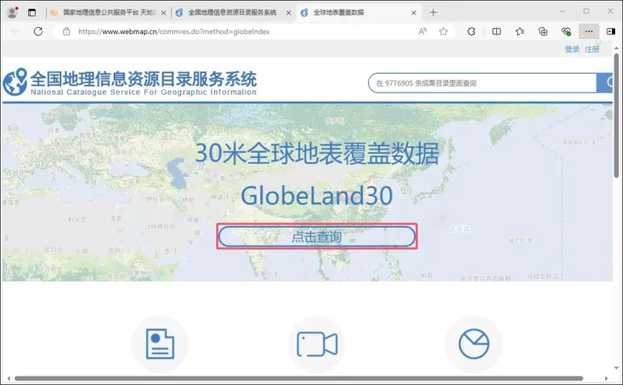Close the 全球地表覆盖数据 tab
Screen dimensions: 623x385
[414, 12]
